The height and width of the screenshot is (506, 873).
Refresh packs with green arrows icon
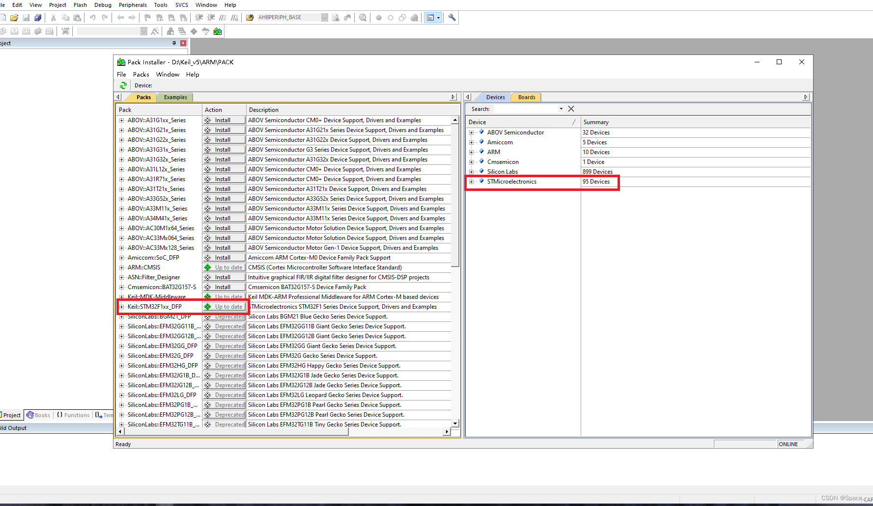(123, 85)
